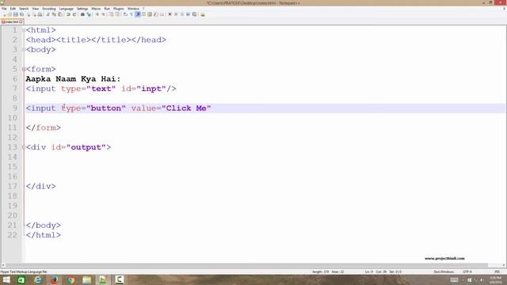
Task: Click the "Click Me" value string
Action: [186, 108]
